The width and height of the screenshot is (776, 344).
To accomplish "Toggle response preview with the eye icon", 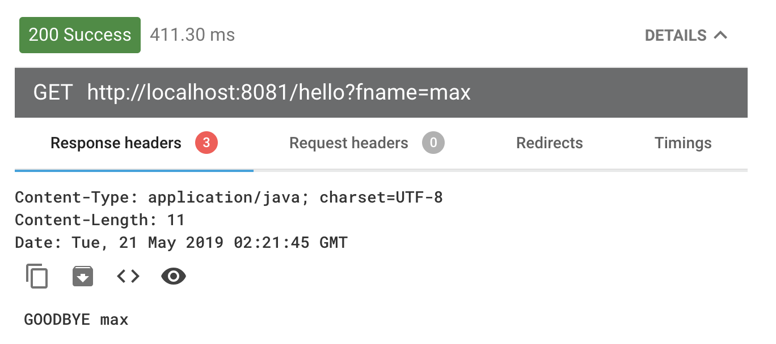I will (x=174, y=276).
